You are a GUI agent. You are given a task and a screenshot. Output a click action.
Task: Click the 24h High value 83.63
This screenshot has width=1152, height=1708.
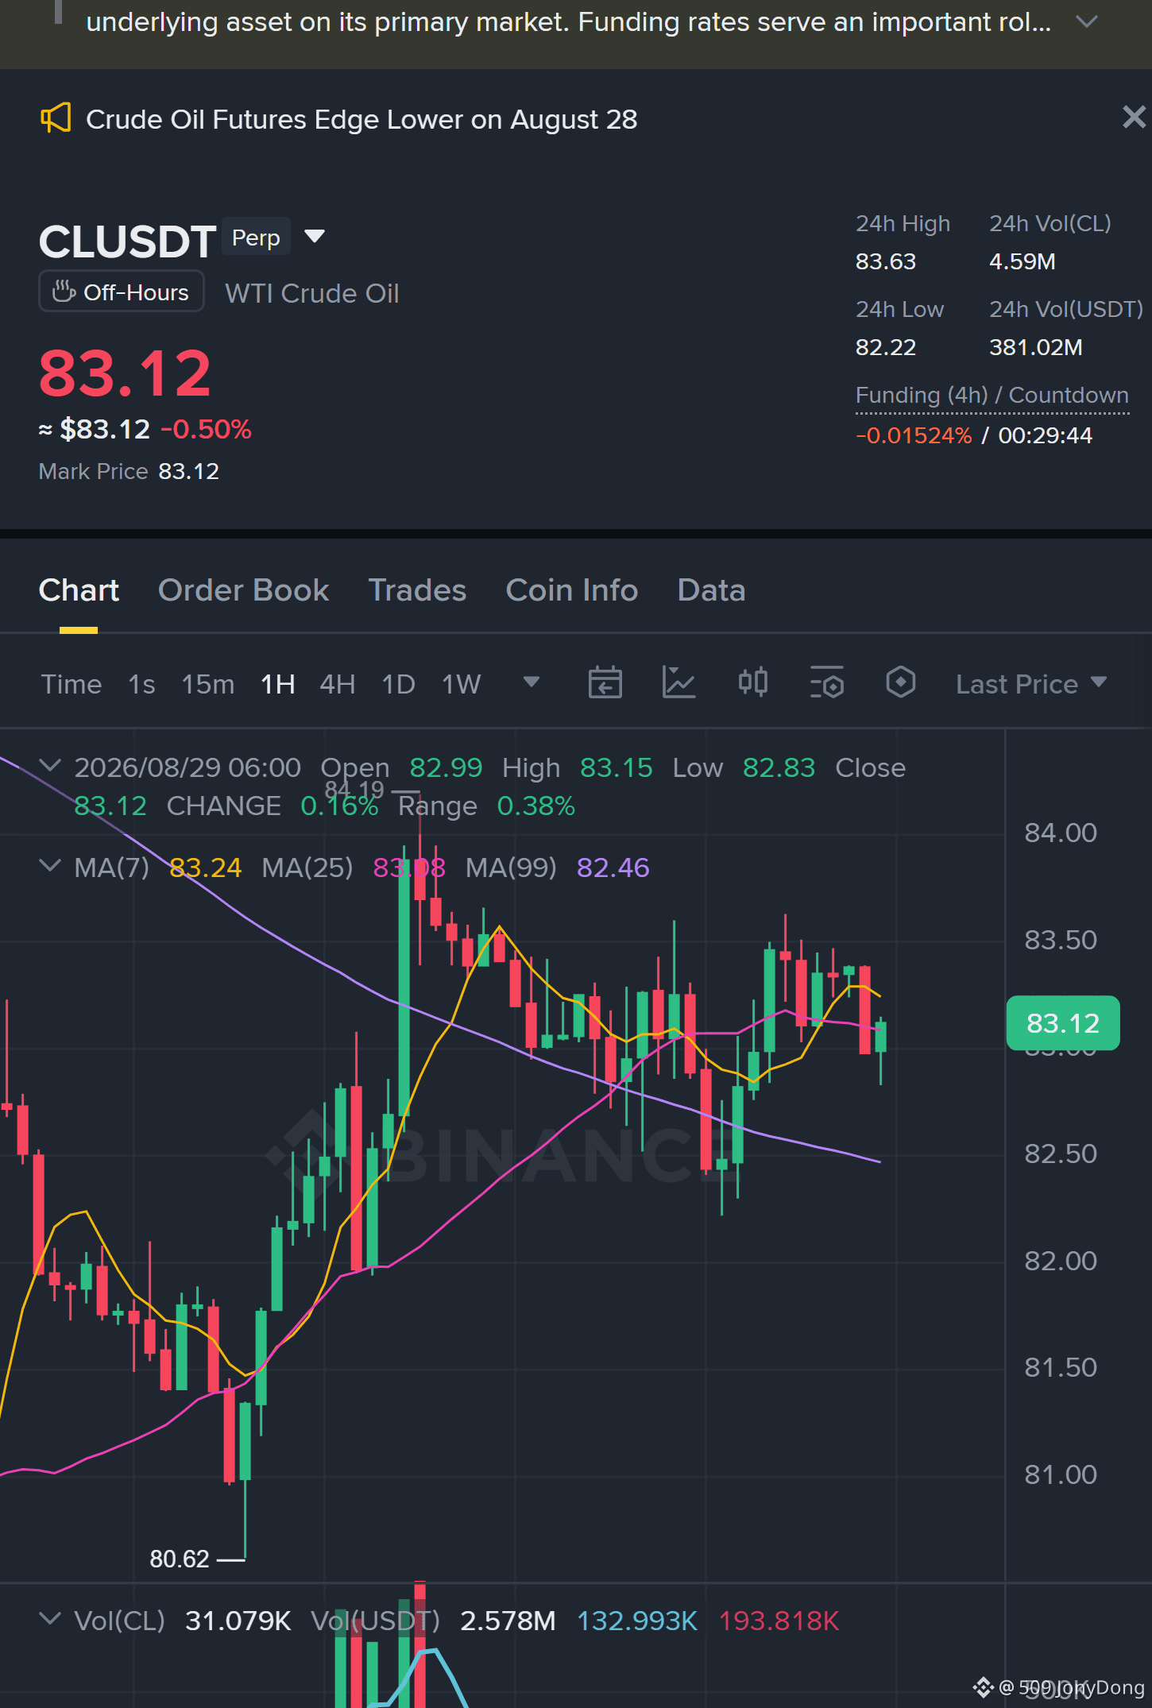point(886,261)
